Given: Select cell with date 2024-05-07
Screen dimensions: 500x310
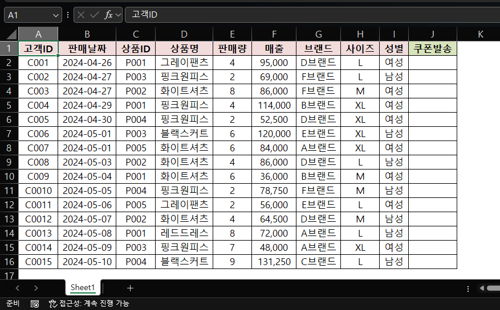Looking at the screenshot, I should (x=87, y=219).
